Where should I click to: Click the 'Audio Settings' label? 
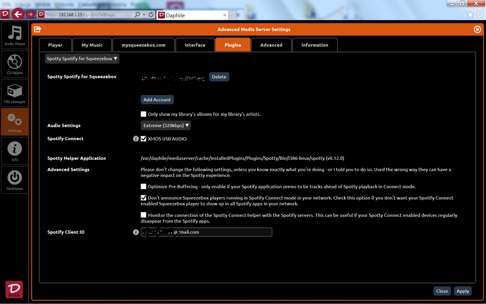click(64, 125)
